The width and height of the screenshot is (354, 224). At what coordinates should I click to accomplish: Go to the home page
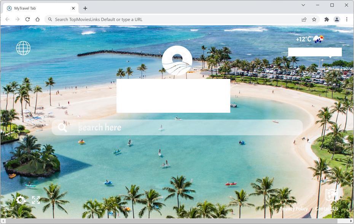[37, 19]
